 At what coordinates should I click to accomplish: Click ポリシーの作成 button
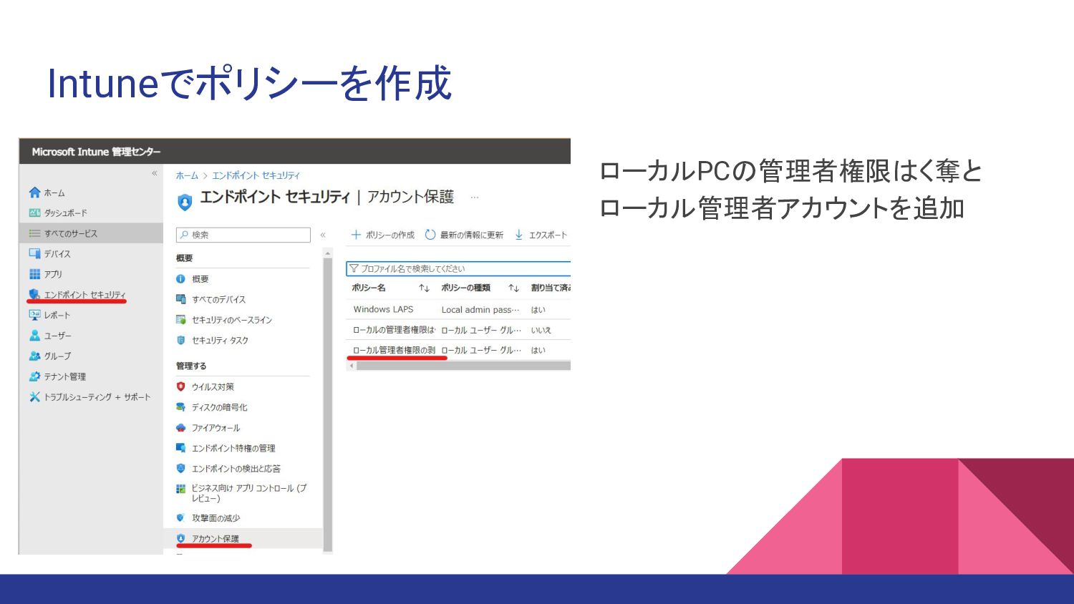point(383,235)
